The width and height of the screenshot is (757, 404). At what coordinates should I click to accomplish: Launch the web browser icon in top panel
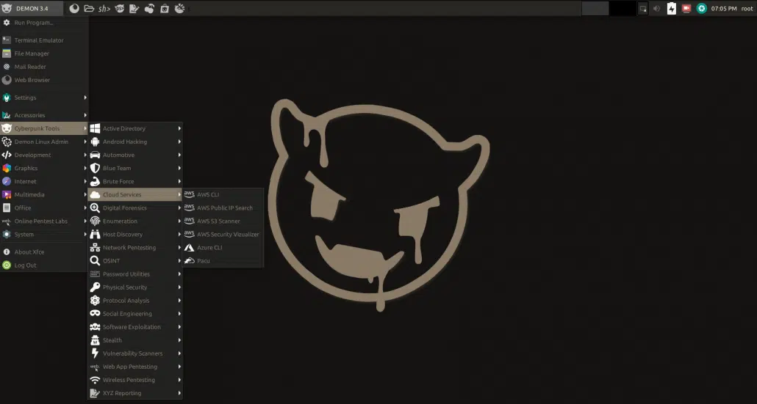click(74, 8)
